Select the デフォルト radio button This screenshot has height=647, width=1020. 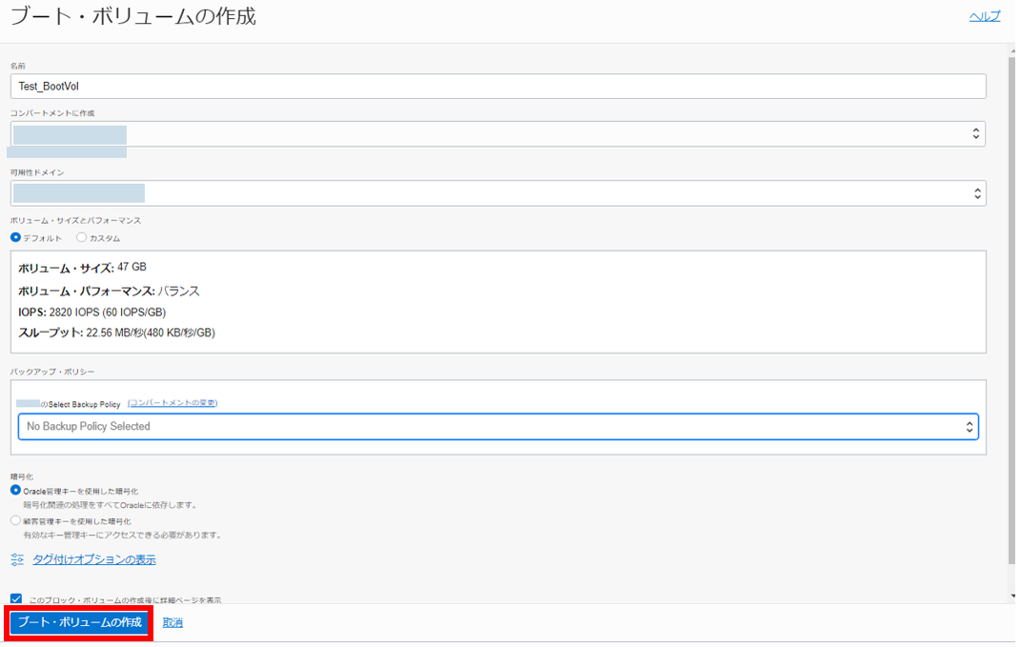(15, 237)
